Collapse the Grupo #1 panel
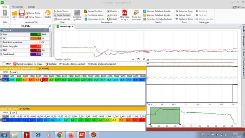The height and width of the screenshot is (138, 245). pyautogui.click(x=45, y=30)
